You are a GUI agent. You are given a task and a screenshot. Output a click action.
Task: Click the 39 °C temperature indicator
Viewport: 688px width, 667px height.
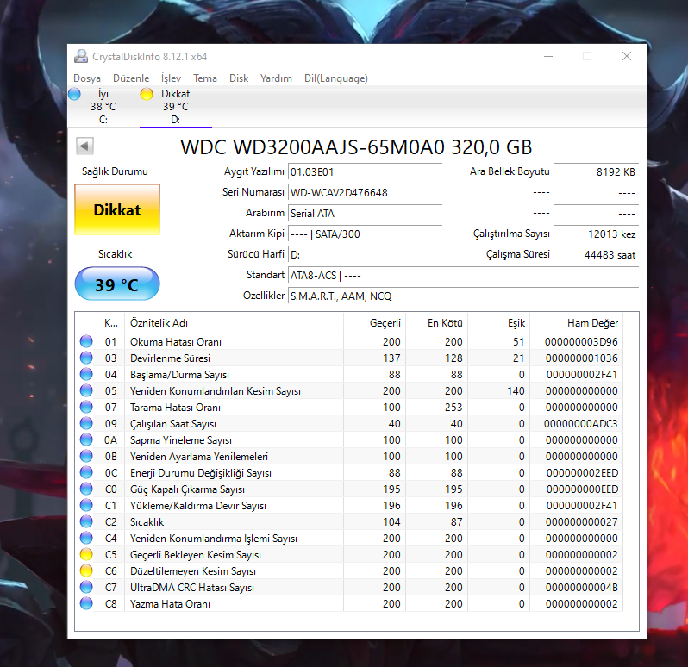coord(117,284)
